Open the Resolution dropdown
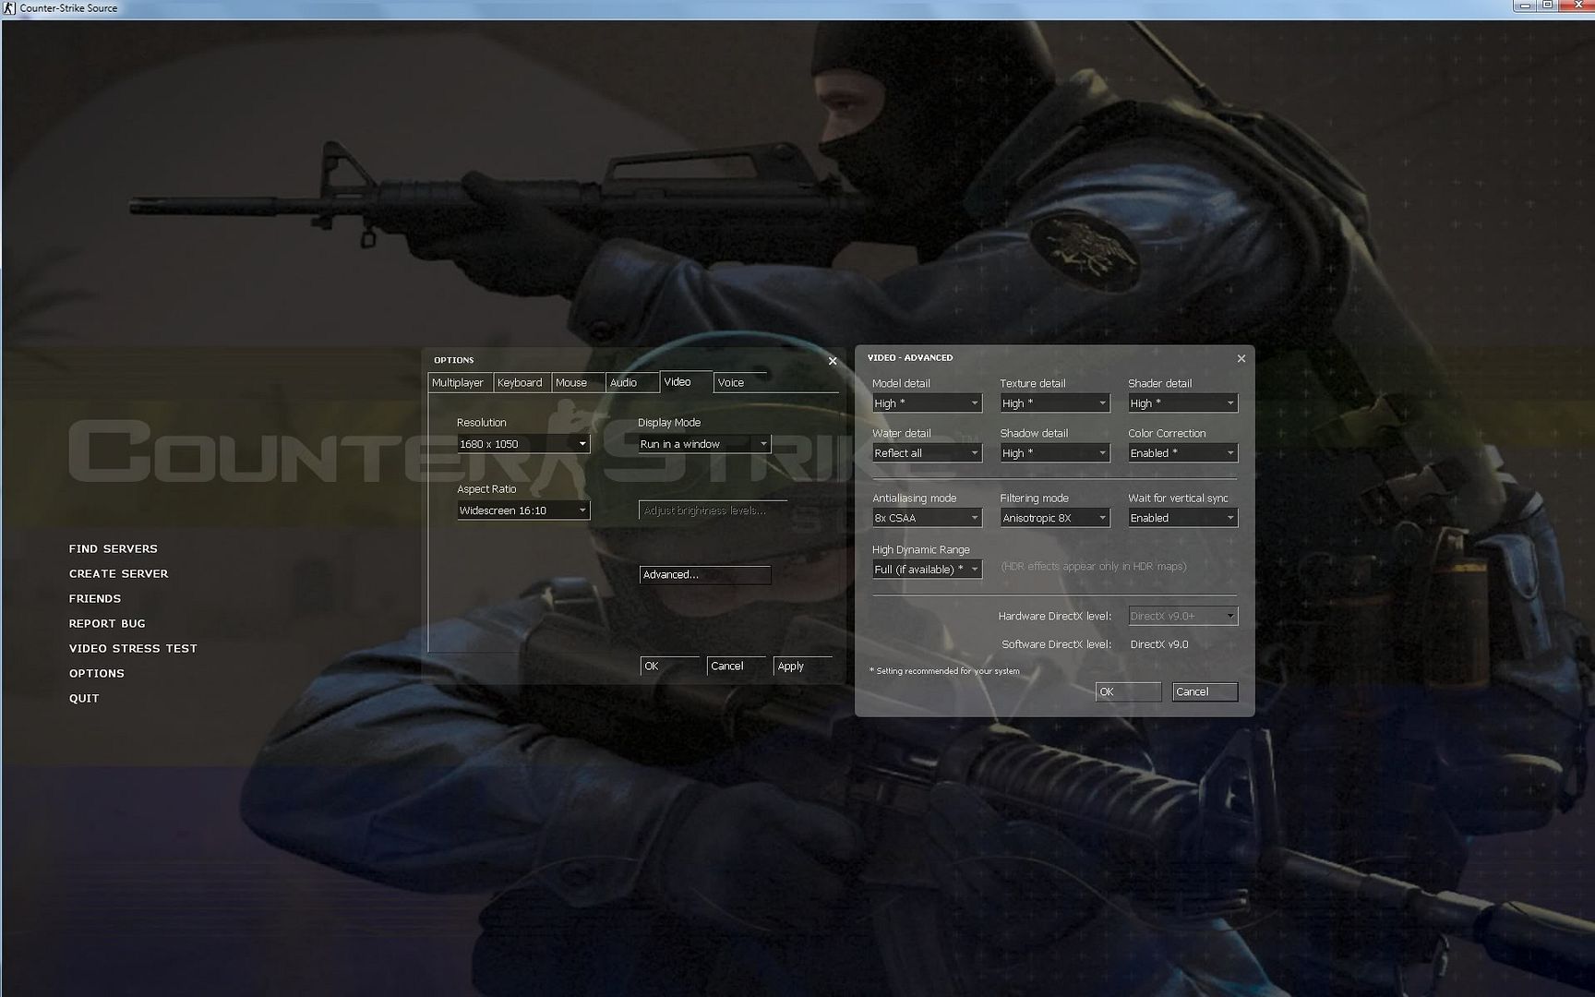The image size is (1595, 997). [x=523, y=444]
